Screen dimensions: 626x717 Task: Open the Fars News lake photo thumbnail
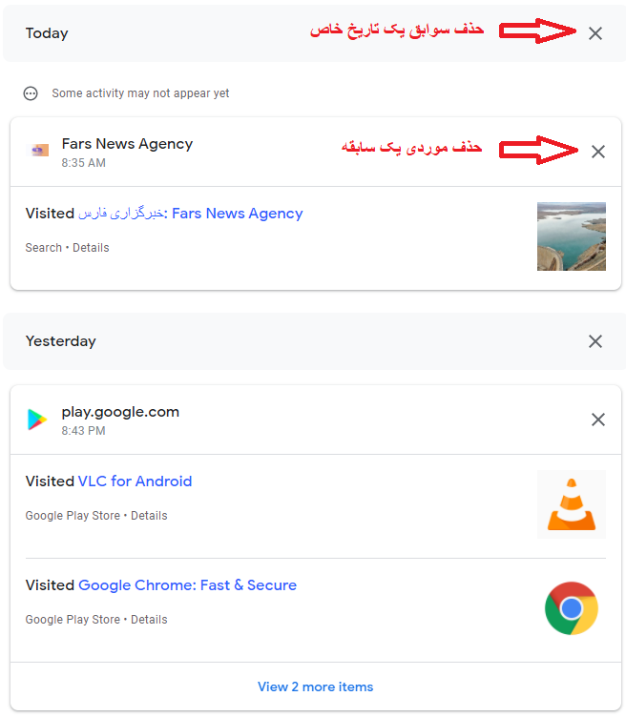[571, 236]
